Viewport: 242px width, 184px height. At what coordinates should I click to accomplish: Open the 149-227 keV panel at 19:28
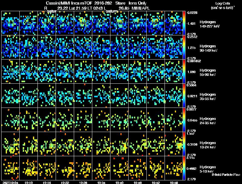83,23
